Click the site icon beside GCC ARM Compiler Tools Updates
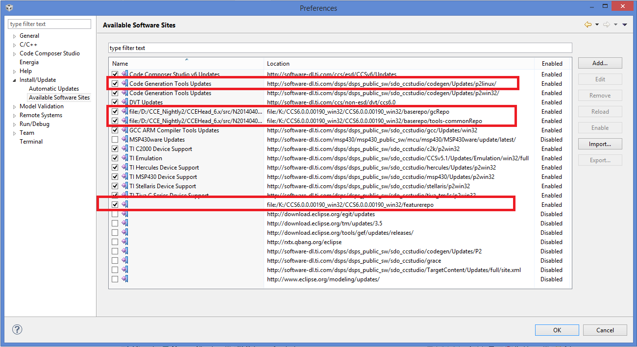 coord(124,130)
